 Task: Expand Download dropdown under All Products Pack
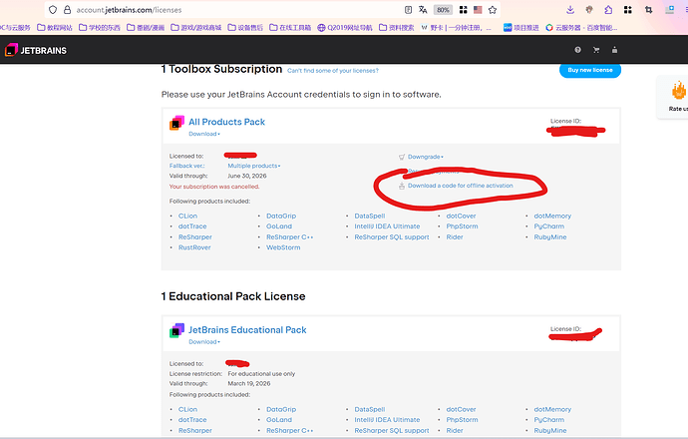click(x=204, y=134)
